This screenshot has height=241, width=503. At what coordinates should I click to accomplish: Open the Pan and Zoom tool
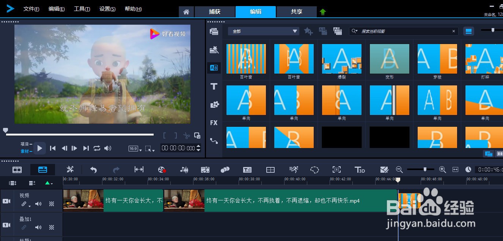click(x=336, y=170)
